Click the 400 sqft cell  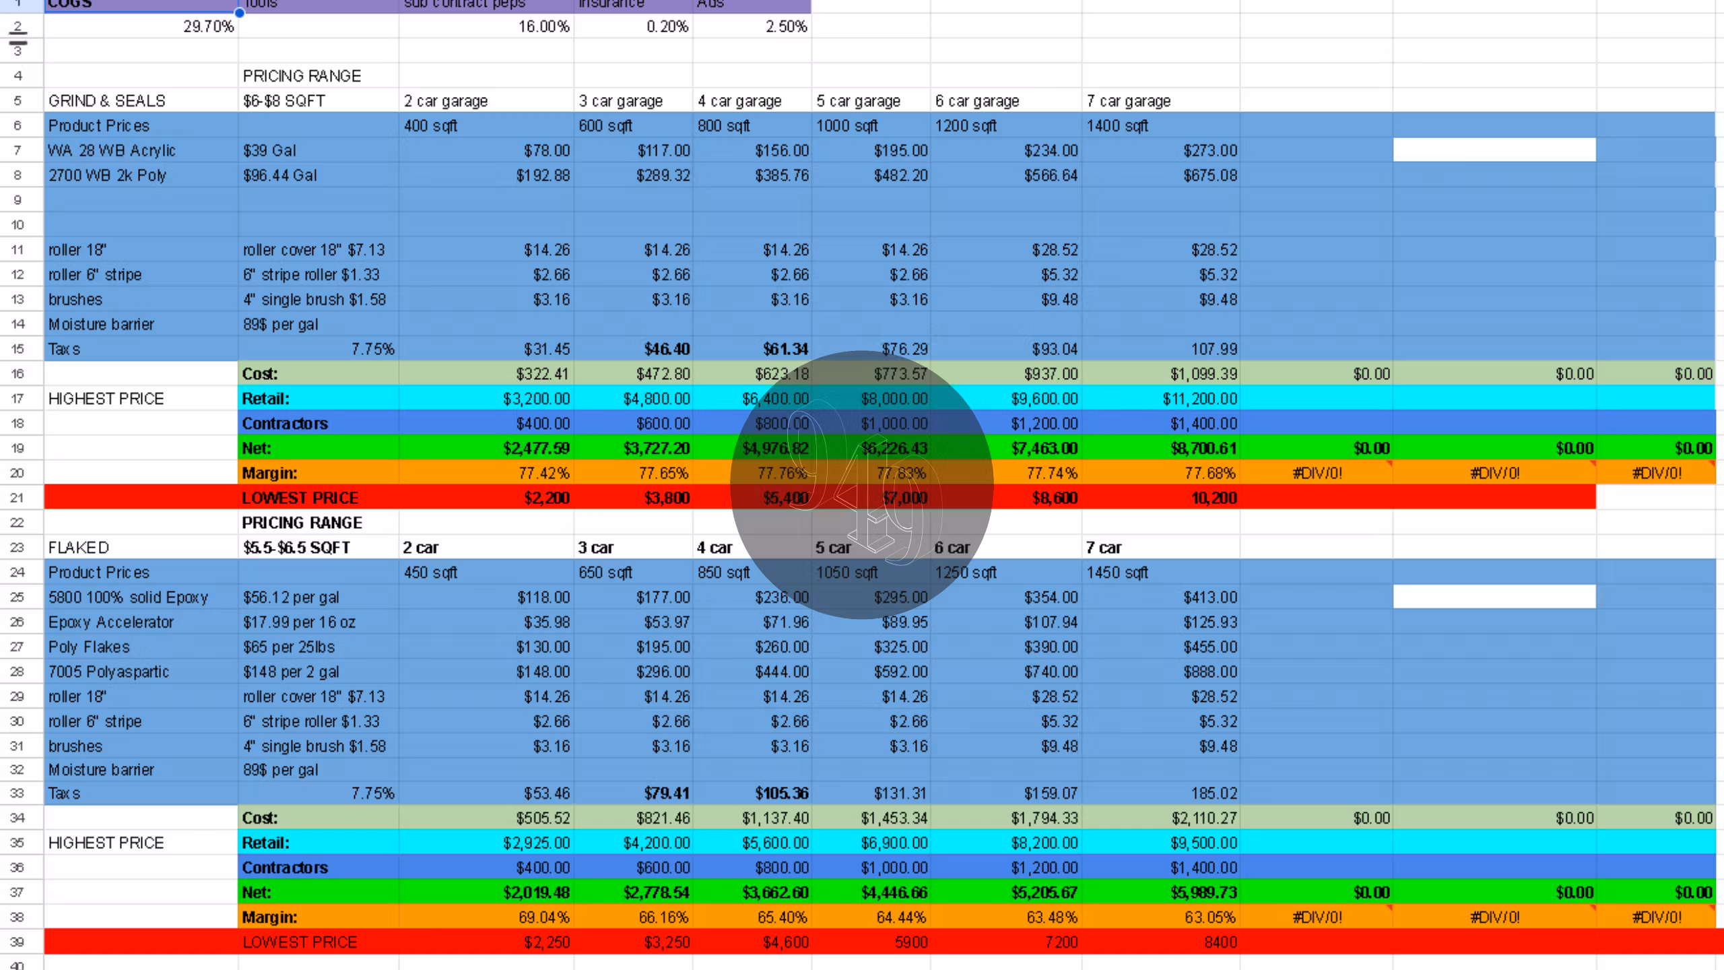pyautogui.click(x=486, y=126)
